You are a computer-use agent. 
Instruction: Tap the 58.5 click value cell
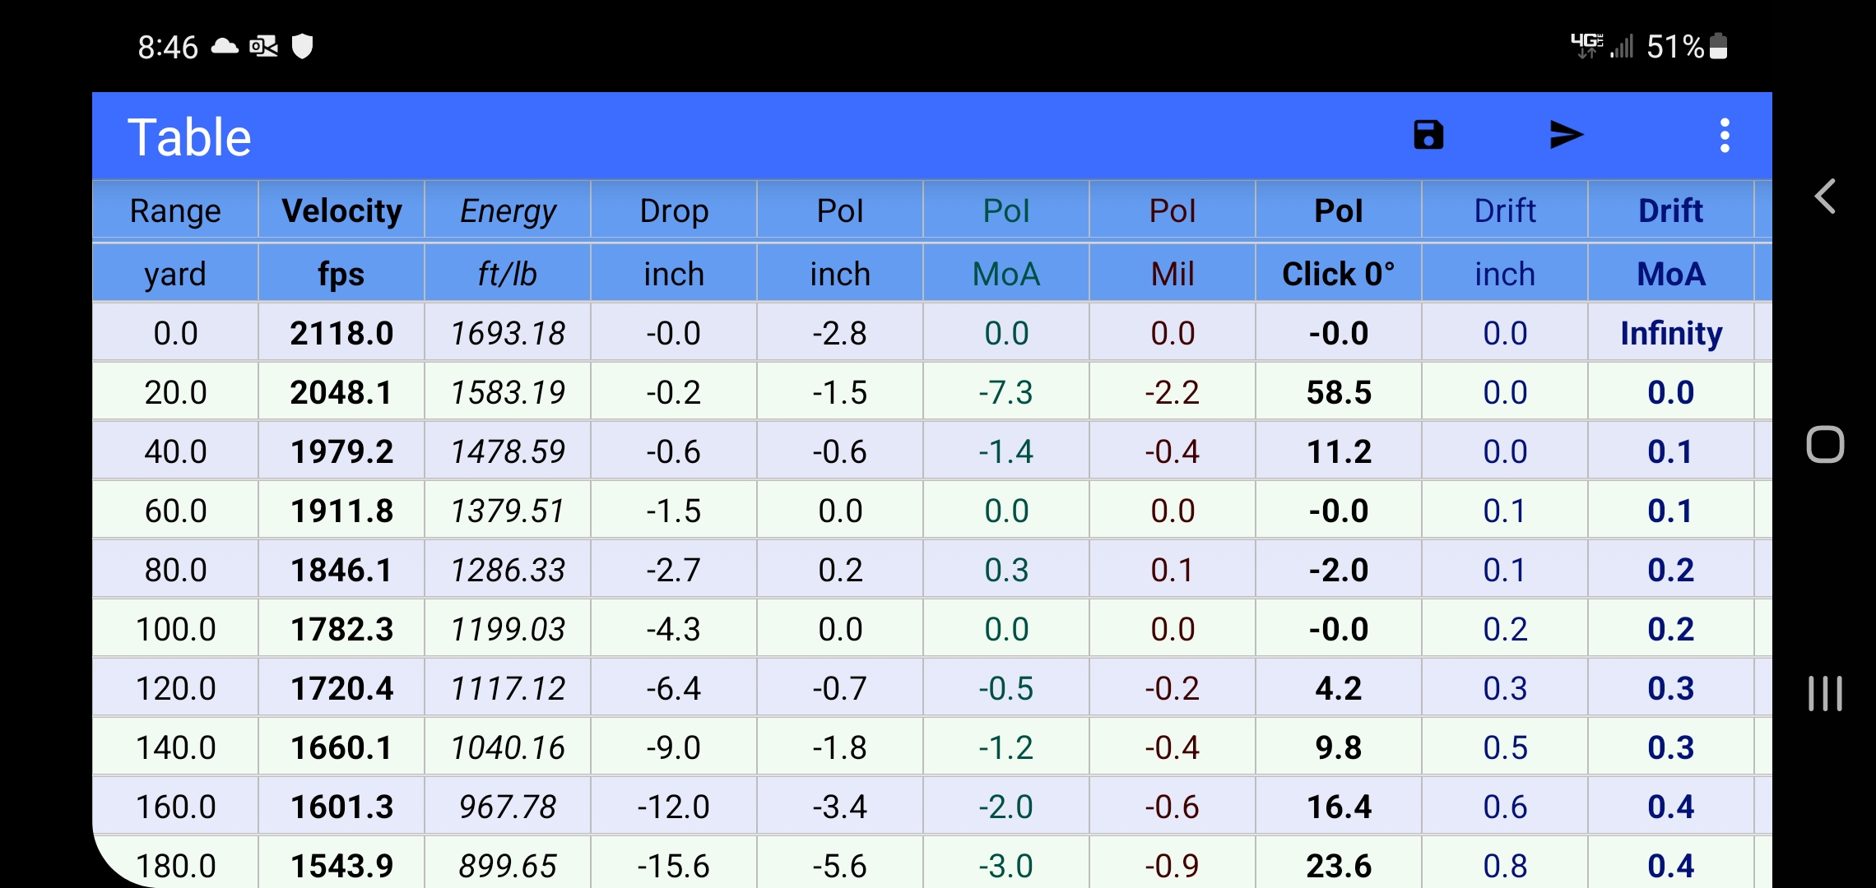(x=1338, y=392)
